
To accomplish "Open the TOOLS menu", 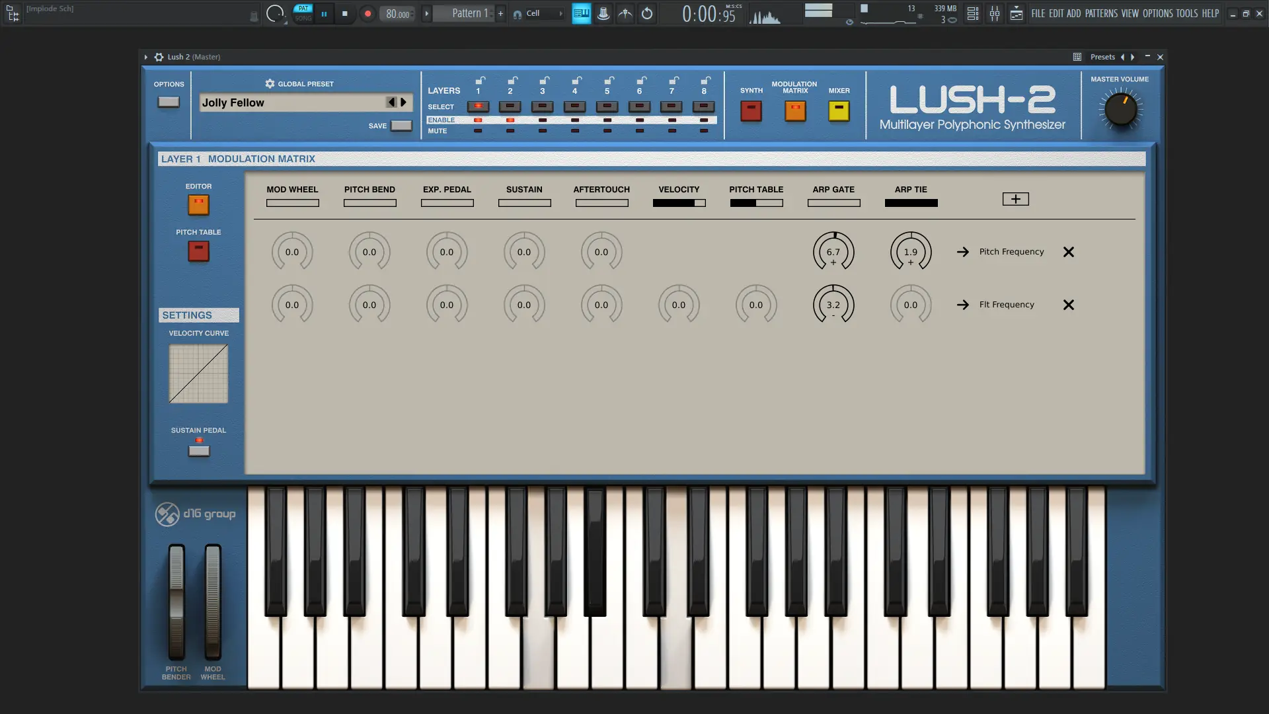I will [x=1186, y=13].
